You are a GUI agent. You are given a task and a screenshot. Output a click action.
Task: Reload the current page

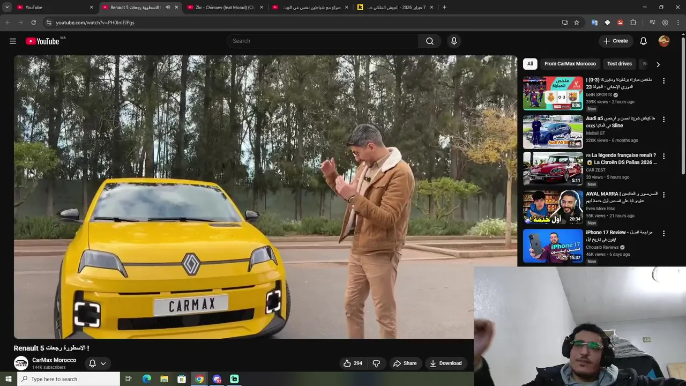coord(33,23)
